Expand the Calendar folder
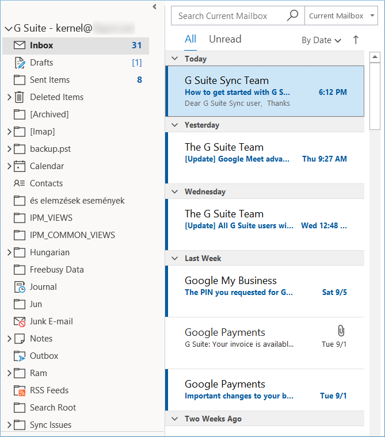 click(x=9, y=166)
